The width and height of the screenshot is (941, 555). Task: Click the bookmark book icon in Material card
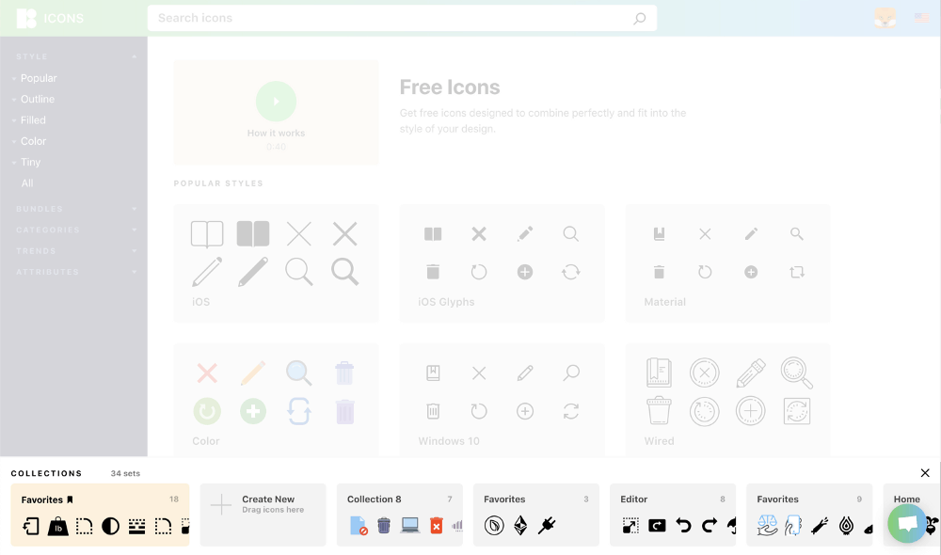point(659,234)
